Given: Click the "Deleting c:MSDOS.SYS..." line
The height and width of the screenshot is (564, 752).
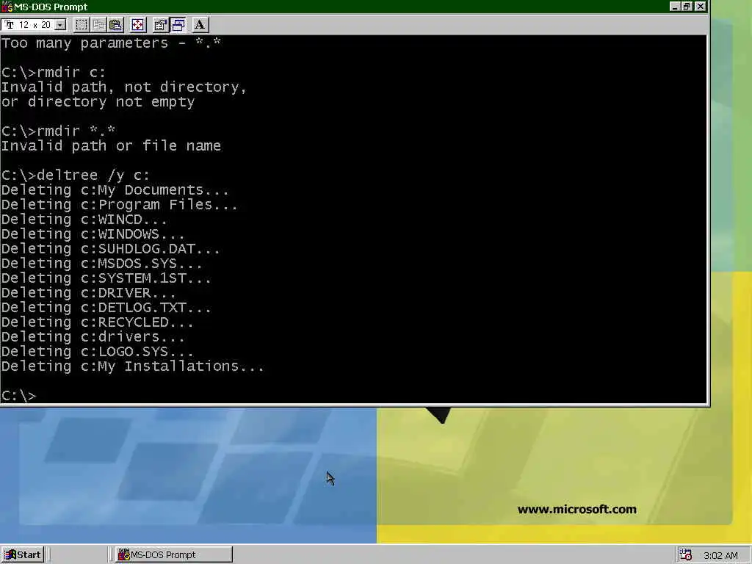Looking at the screenshot, I should coord(101,264).
